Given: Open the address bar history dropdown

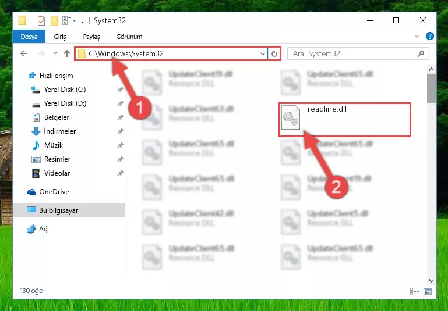Looking at the screenshot, I should coord(263,53).
